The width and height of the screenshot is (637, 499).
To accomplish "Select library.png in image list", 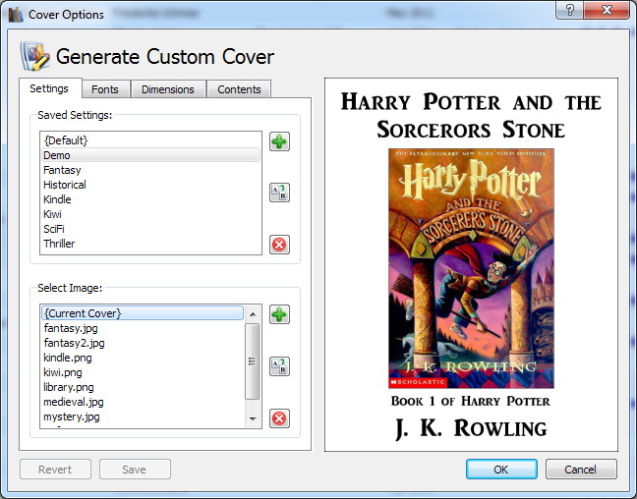I will [143, 387].
